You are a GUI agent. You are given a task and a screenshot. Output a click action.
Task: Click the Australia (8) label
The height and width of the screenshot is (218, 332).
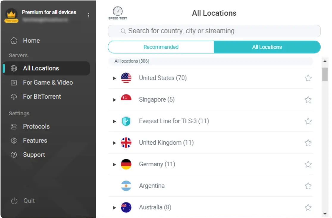pyautogui.click(x=155, y=207)
